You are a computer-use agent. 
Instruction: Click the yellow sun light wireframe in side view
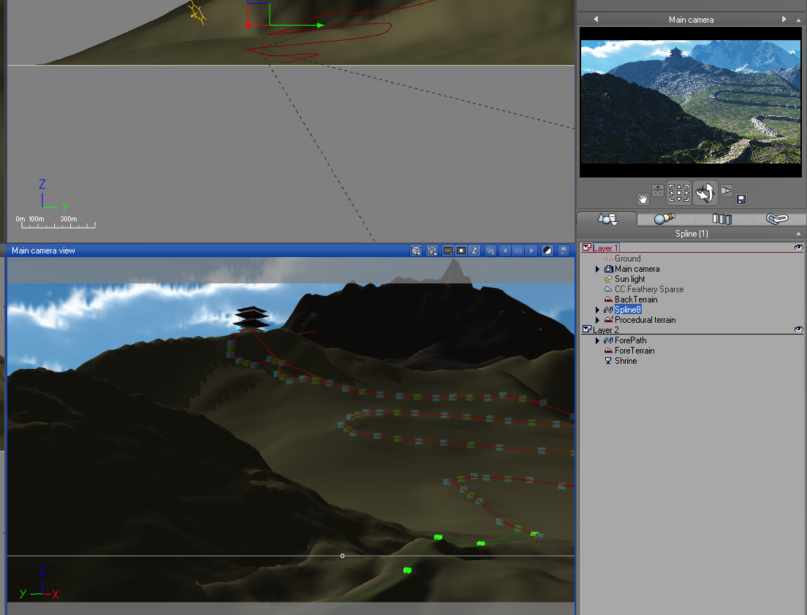pyautogui.click(x=197, y=13)
